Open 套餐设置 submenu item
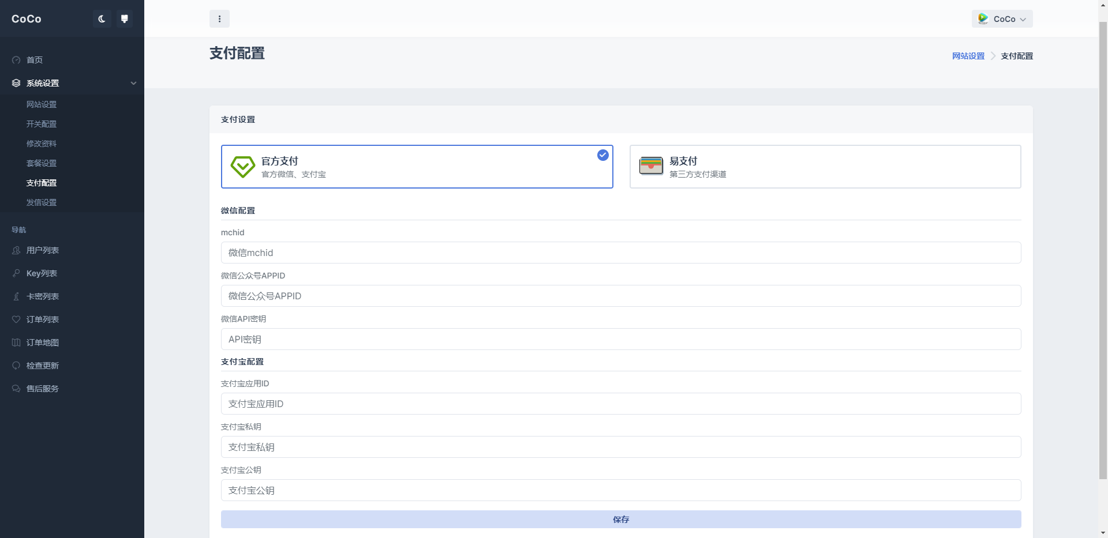 [42, 163]
